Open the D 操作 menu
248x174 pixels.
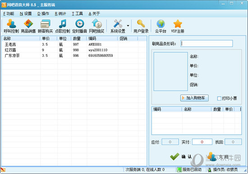43,14
